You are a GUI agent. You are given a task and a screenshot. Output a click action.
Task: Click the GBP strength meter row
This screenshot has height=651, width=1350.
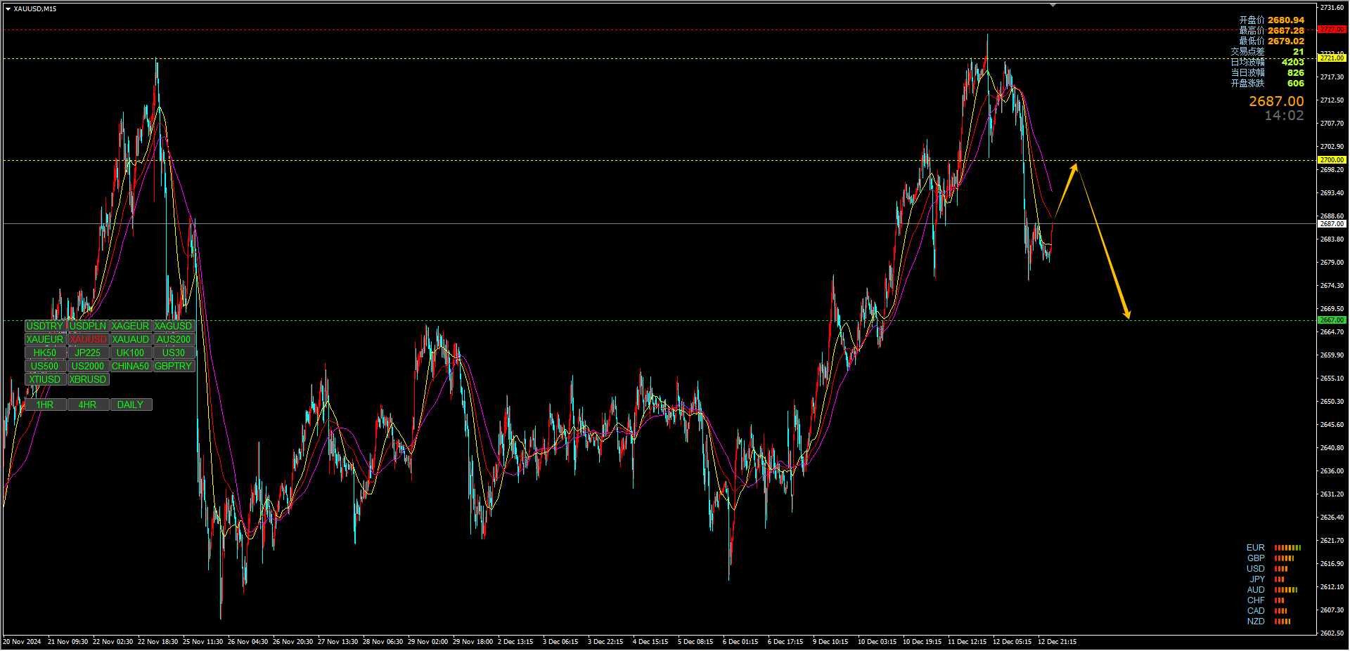pyautogui.click(x=1270, y=558)
